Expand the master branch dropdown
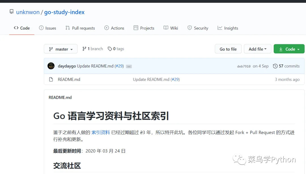 tap(61, 49)
